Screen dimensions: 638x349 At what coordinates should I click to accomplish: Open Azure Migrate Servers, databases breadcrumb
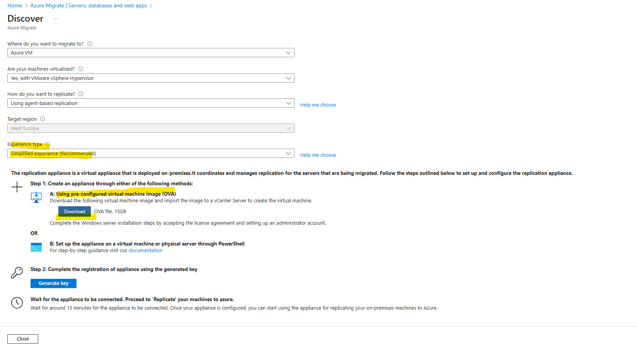(88, 5)
